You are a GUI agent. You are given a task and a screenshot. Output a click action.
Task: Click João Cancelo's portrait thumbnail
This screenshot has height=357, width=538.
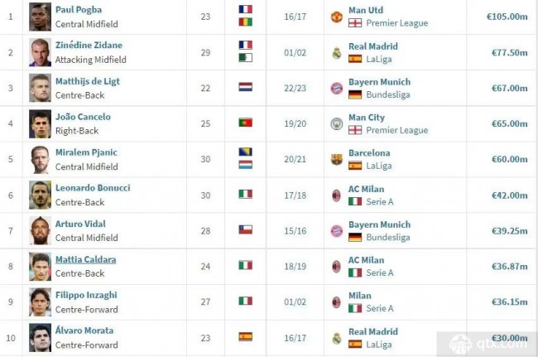point(41,124)
